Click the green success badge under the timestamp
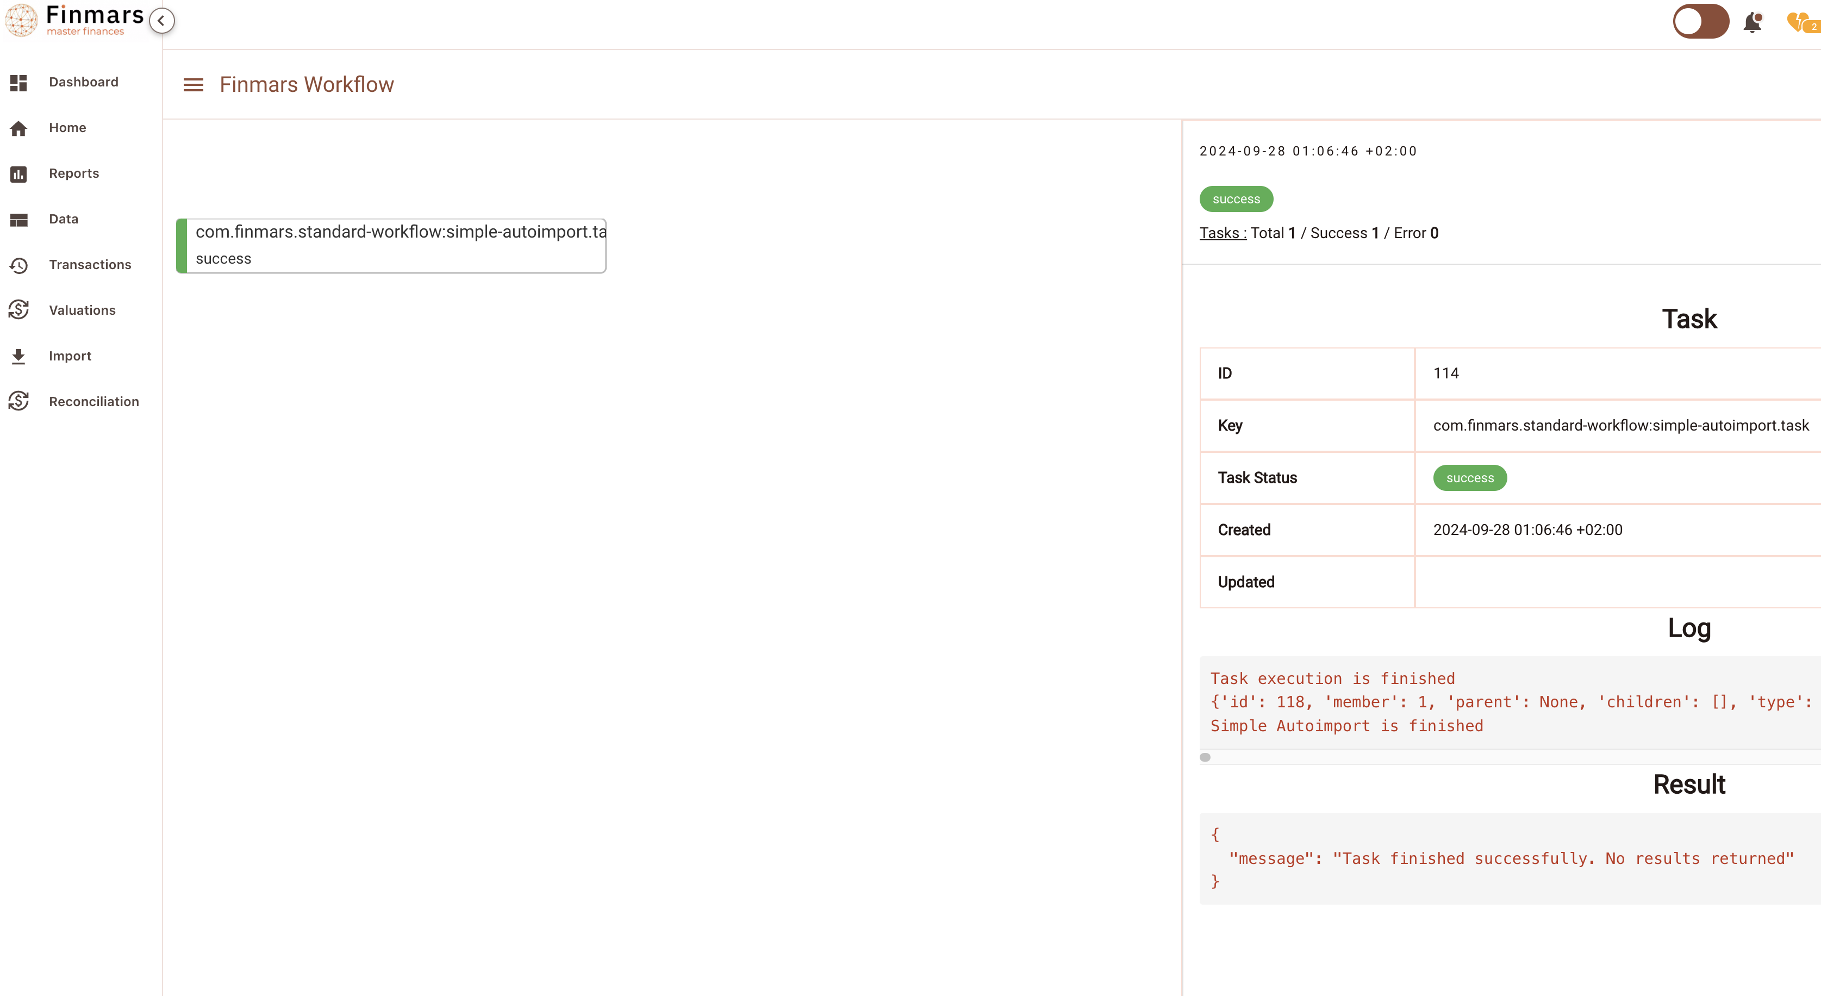This screenshot has height=996, width=1821. coord(1237,200)
